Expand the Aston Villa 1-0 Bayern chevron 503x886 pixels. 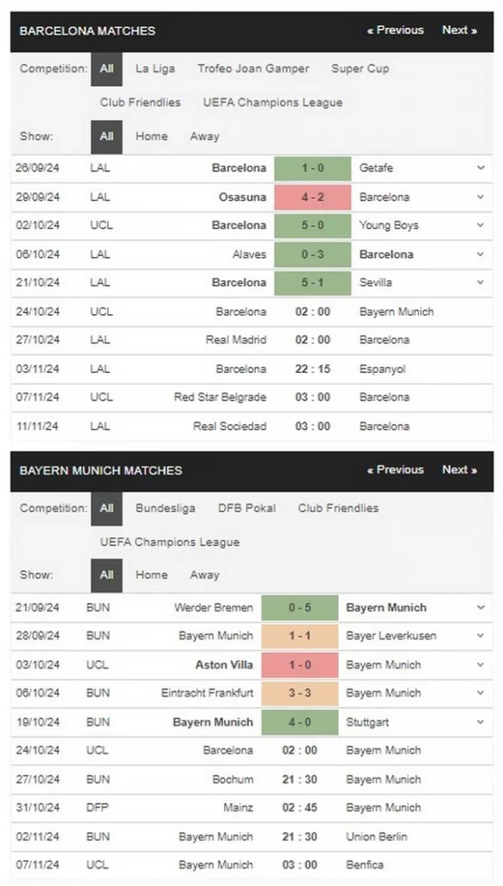[481, 664]
